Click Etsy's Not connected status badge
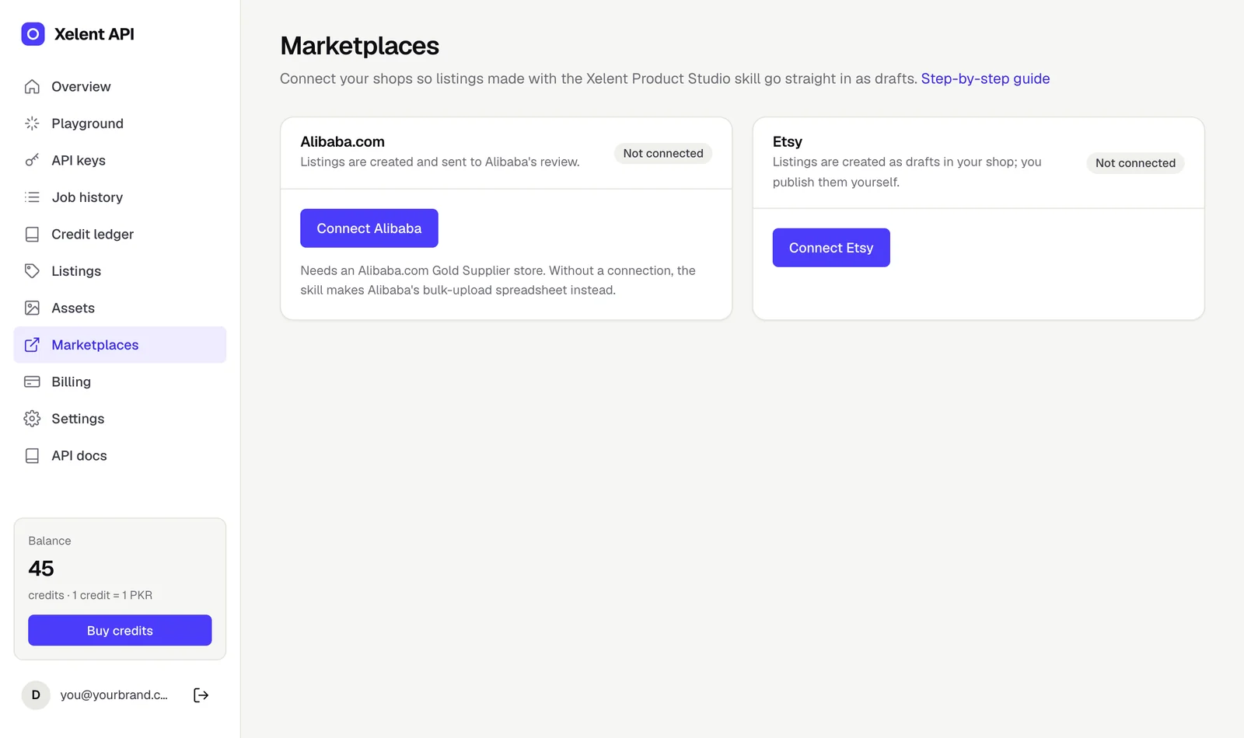1244x738 pixels. [1135, 163]
